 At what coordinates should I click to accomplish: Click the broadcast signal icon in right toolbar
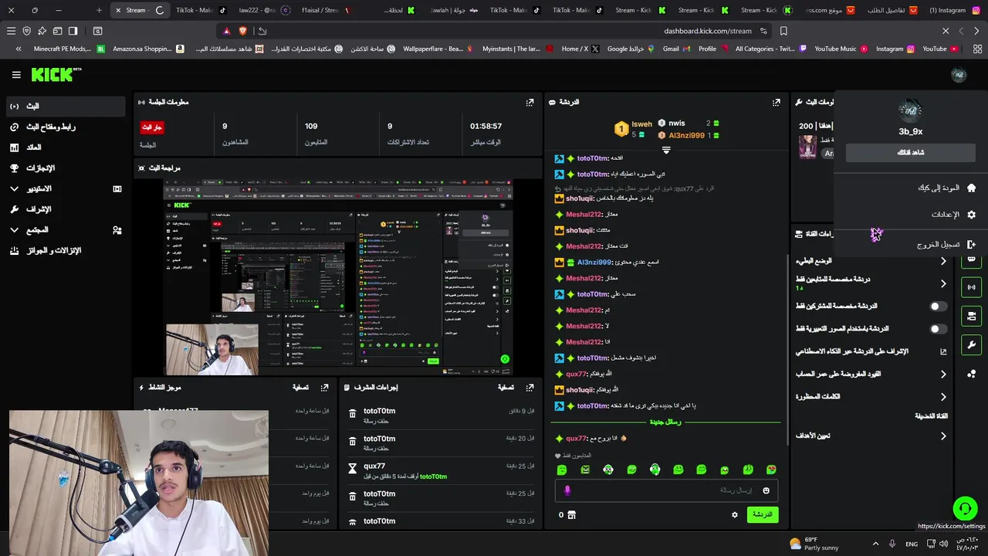(x=972, y=287)
